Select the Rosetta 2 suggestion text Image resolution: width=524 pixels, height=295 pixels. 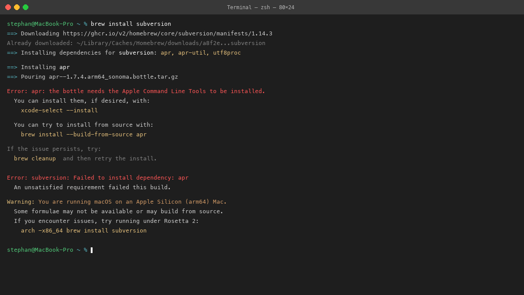tap(87, 221)
